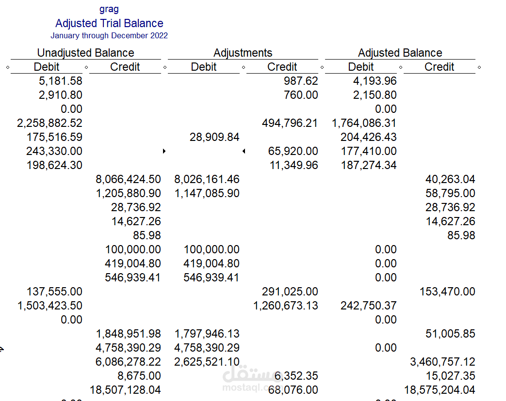This screenshot has width=506, height=401.
Task: Select the adjustment credit 760.00
Action: coord(301,95)
